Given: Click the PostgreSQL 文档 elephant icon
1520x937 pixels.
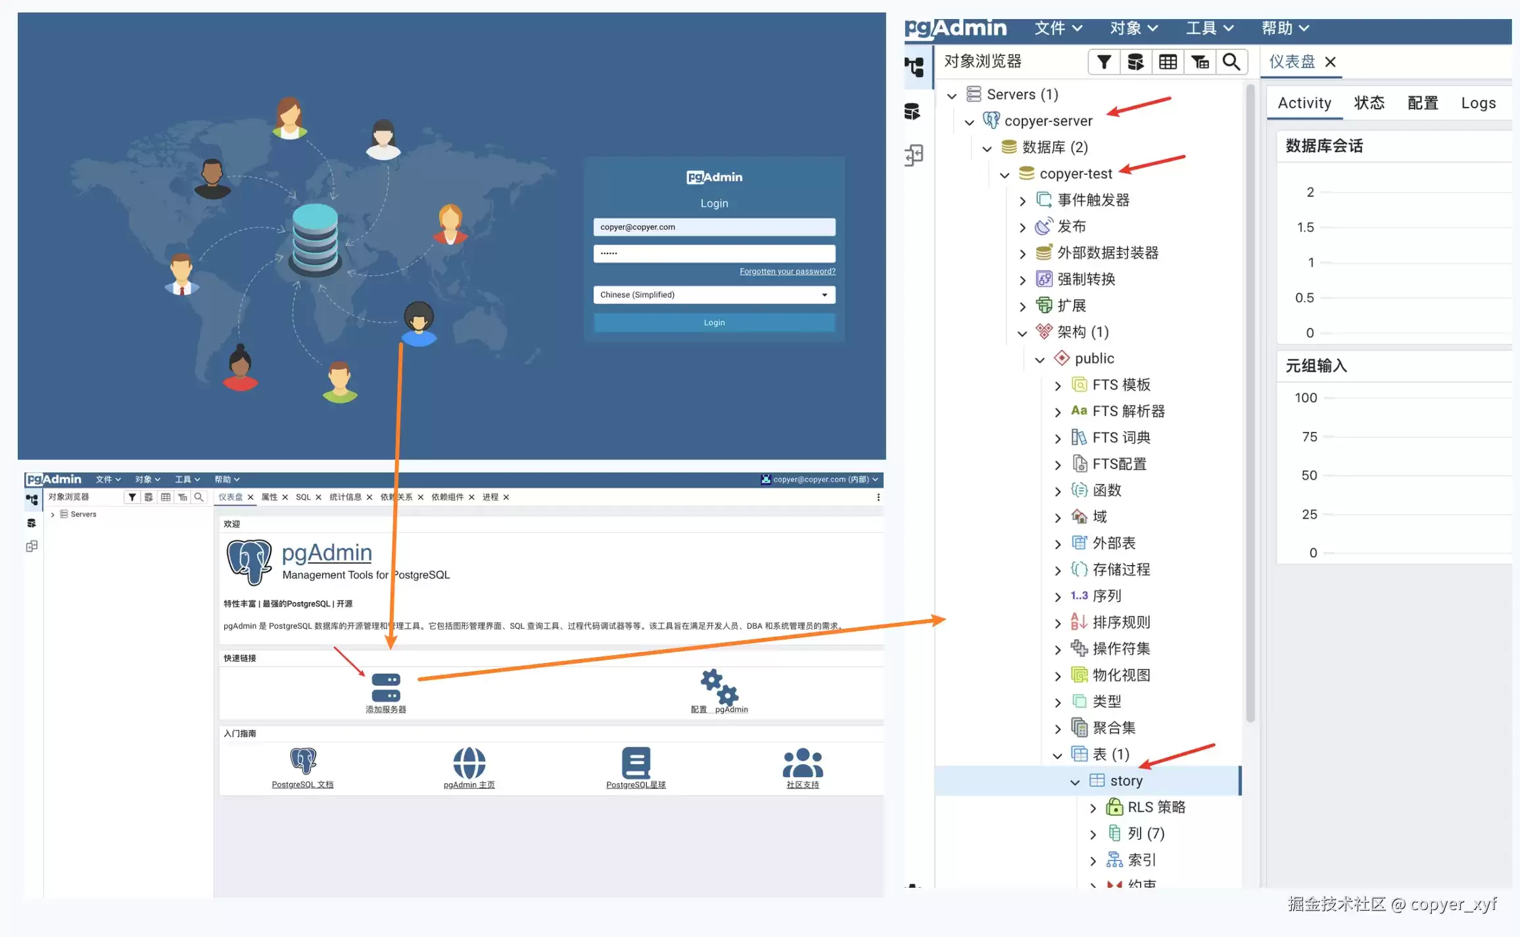Looking at the screenshot, I should [x=303, y=762].
